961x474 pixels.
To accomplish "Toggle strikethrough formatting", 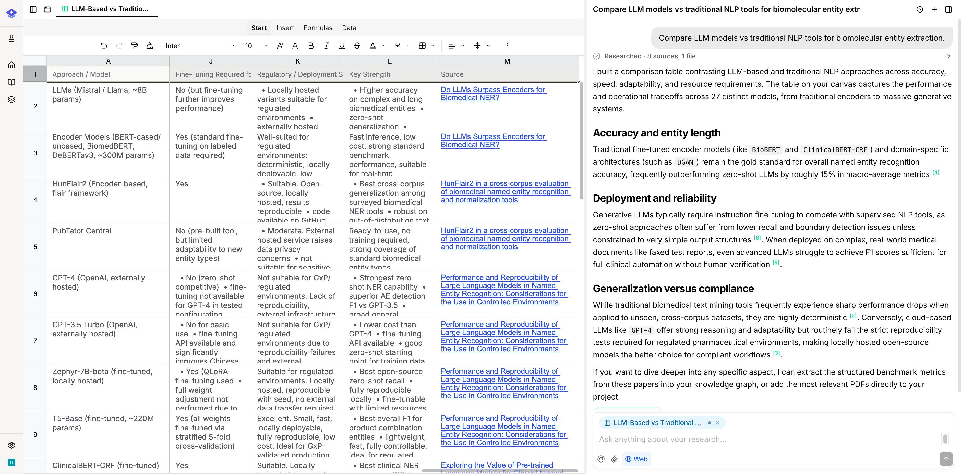I will click(x=357, y=46).
